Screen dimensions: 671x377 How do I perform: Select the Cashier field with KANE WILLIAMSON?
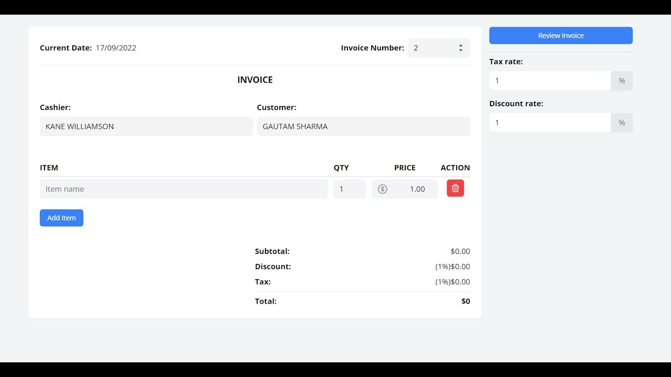(x=146, y=127)
